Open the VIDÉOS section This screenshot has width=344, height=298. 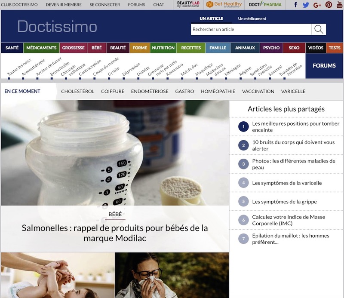click(316, 48)
